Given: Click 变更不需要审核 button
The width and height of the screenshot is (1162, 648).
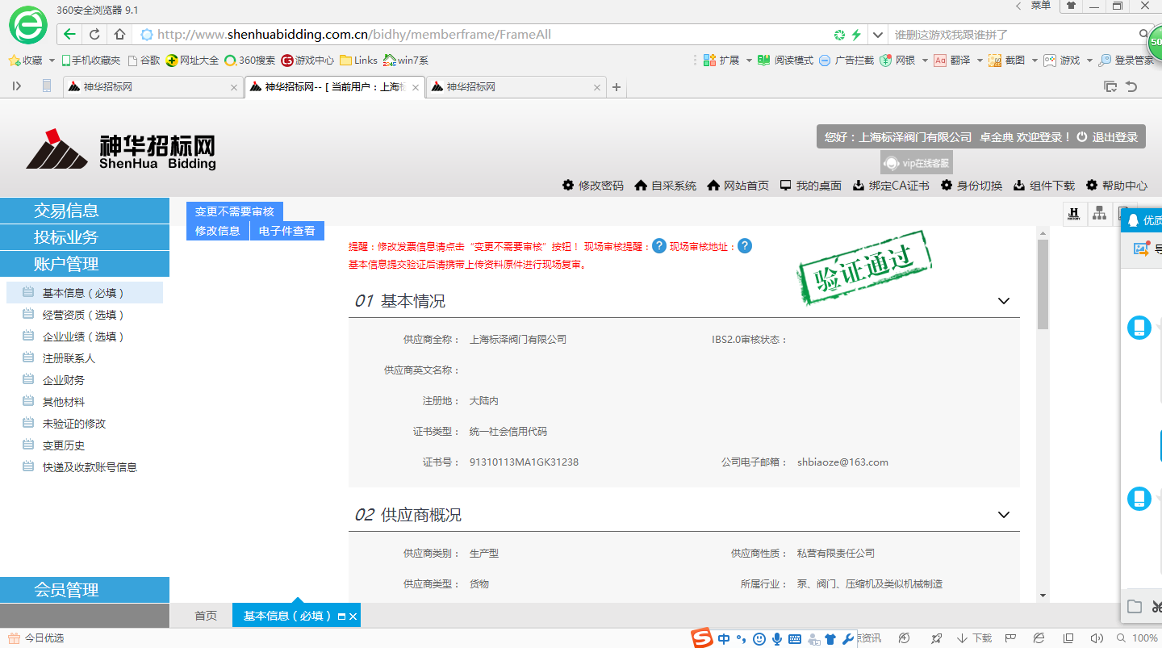Looking at the screenshot, I should [235, 211].
